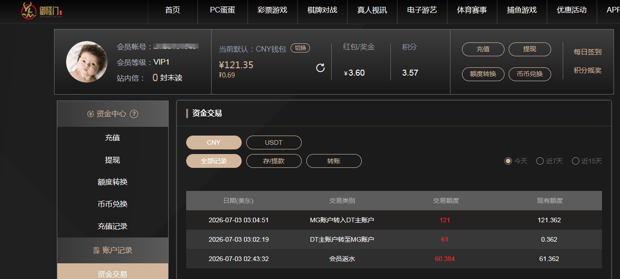Collapse the 资金中心 sidebar section header
Screen dimensions: 620x279
point(113,114)
